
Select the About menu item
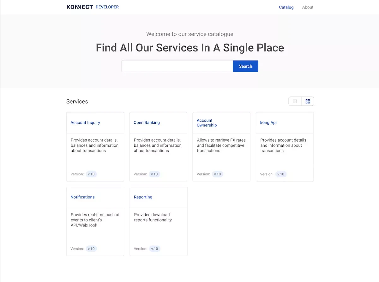tap(307, 7)
